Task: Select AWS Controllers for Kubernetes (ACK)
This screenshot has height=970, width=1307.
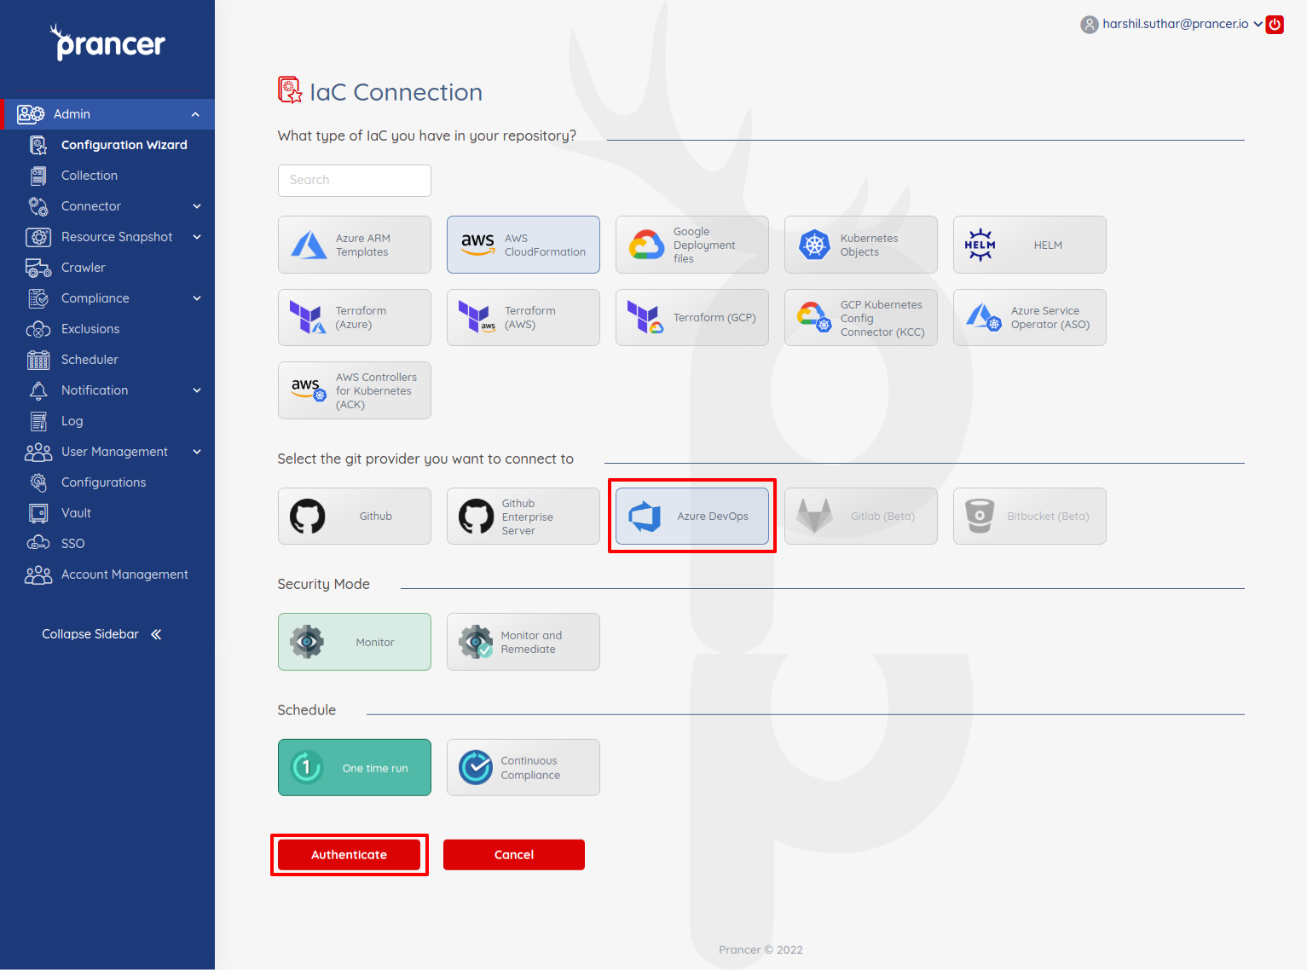Action: (355, 390)
